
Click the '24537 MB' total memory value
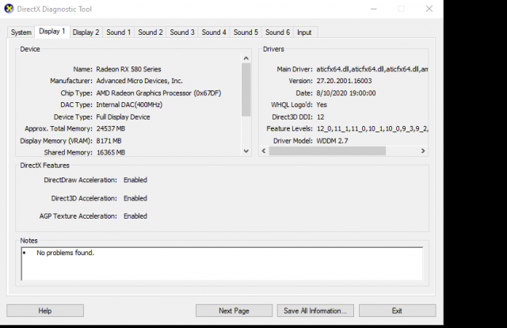(111, 128)
